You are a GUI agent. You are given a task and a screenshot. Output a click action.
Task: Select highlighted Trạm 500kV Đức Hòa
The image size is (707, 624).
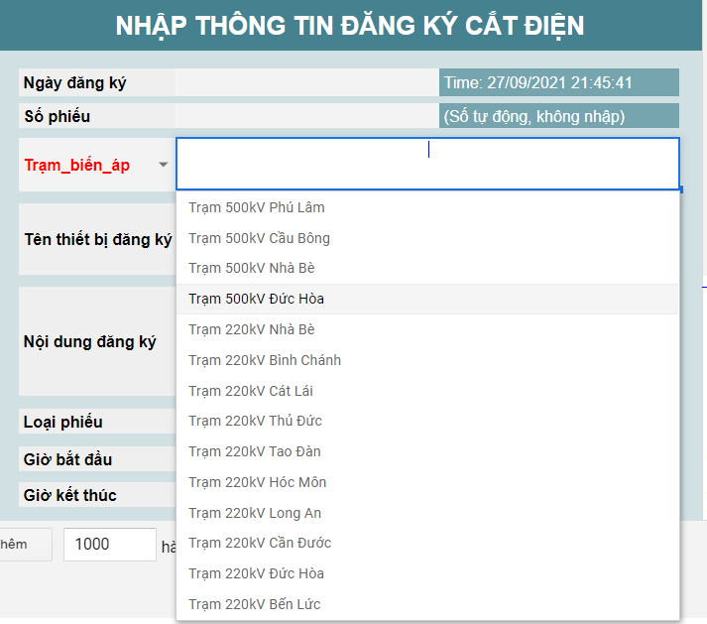[257, 299]
